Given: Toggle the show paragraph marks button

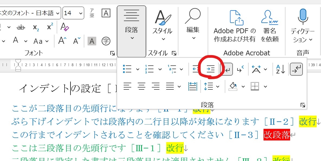Looking at the screenshot, I should [x=296, y=69].
